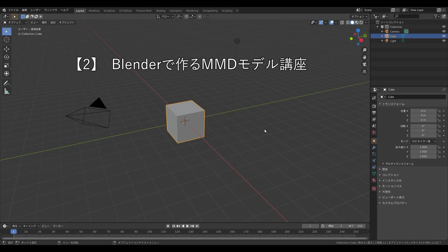Open the Particles properties tab
This screenshot has width=448, height=252.
[374, 154]
